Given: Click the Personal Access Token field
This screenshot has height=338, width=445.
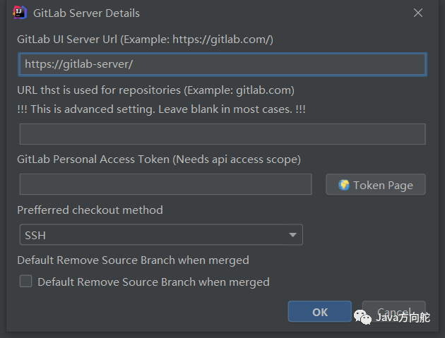Looking at the screenshot, I should pos(166,184).
